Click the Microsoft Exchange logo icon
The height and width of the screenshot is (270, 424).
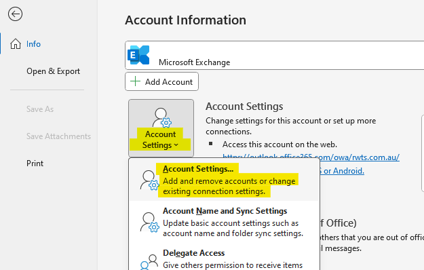pos(138,55)
